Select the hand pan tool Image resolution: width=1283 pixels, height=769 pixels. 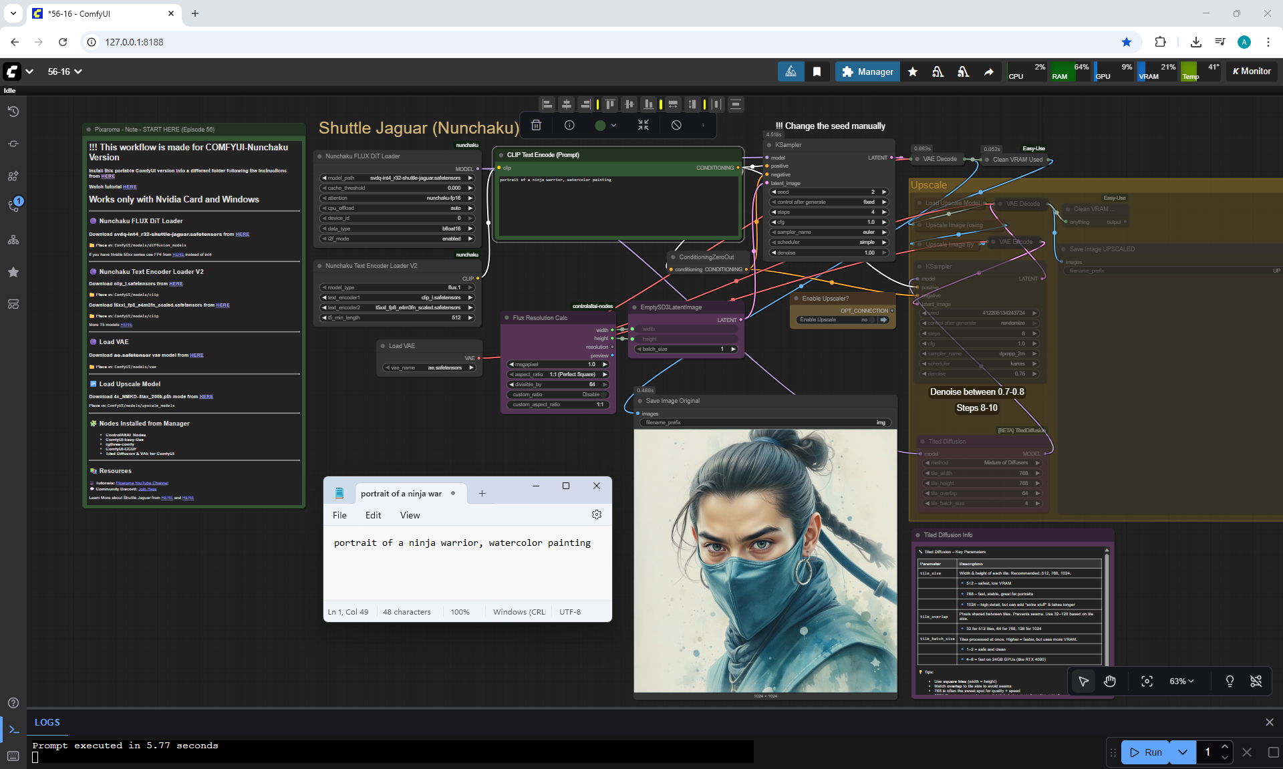(x=1110, y=681)
